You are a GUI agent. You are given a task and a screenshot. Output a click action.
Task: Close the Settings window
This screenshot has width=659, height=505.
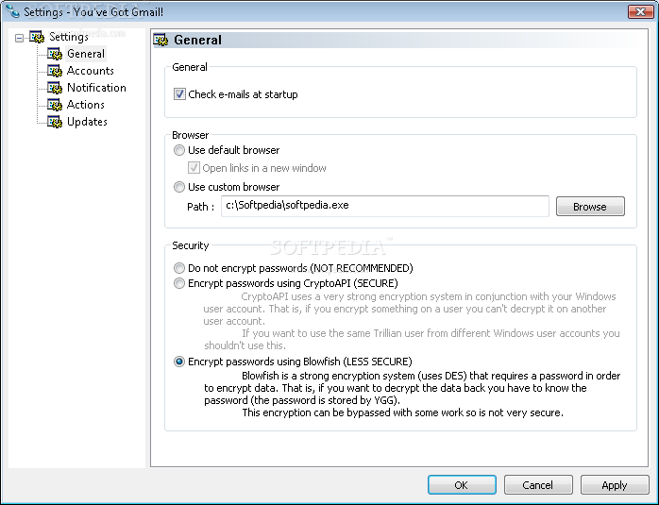point(640,11)
